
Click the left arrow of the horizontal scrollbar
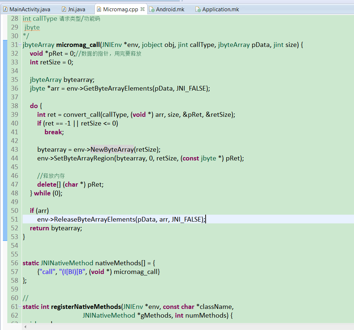(25, 327)
